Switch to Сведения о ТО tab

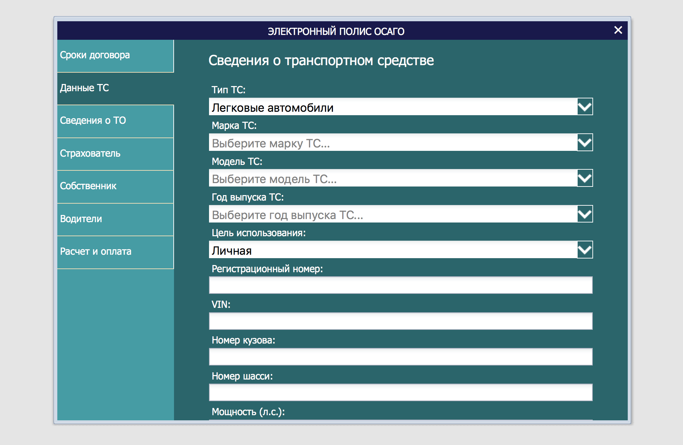tap(116, 121)
